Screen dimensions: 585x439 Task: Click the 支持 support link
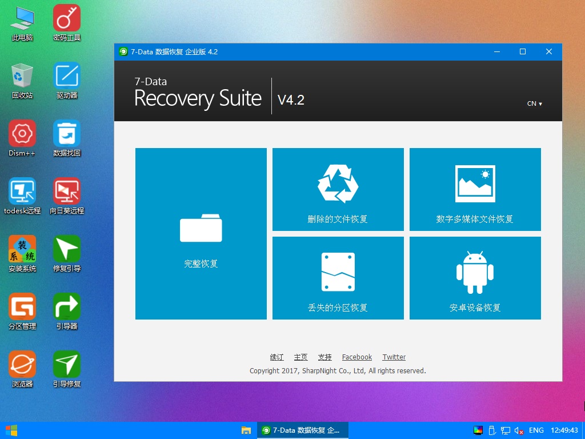324,357
